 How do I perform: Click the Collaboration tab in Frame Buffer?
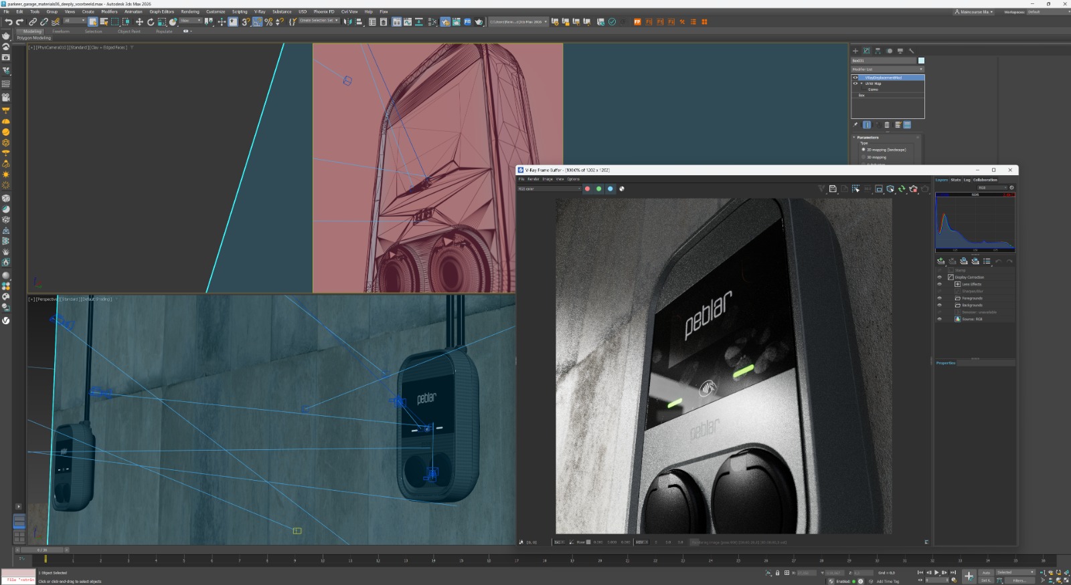tap(985, 180)
